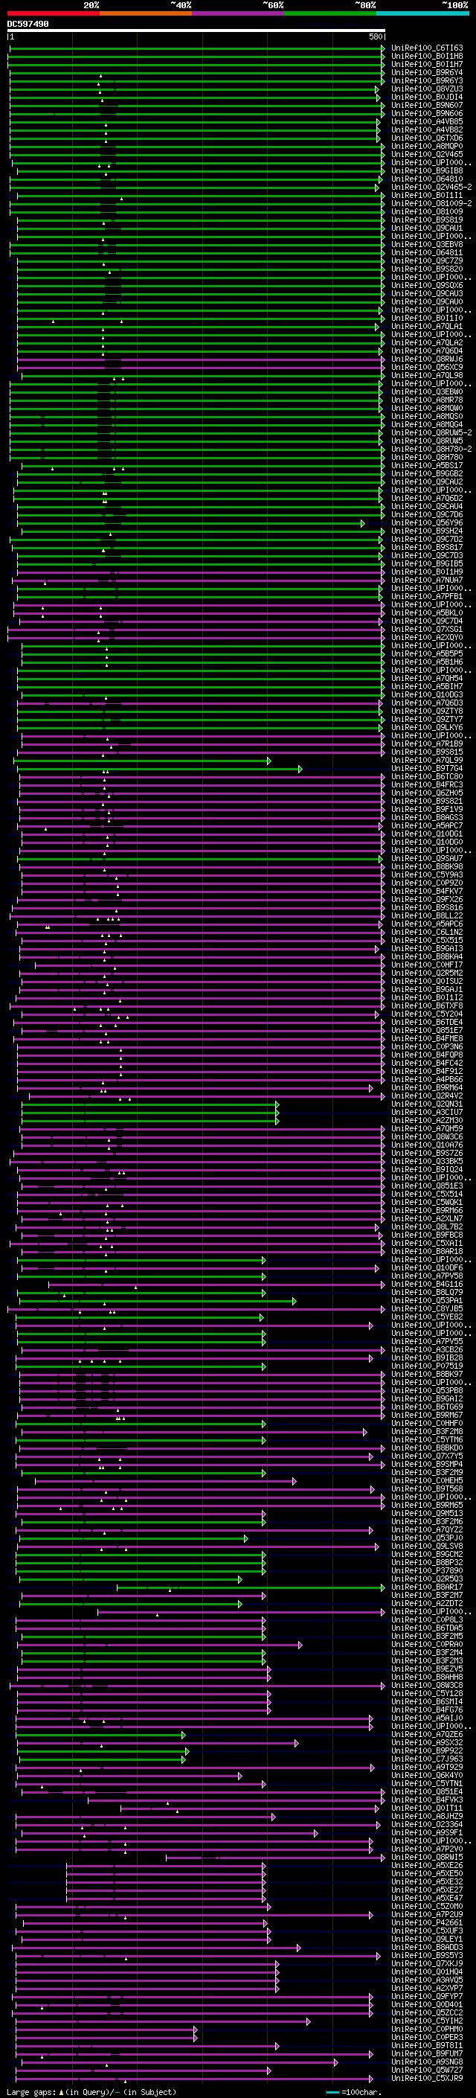Screen dimensions: 476x2098
Task: Click hit label UniRef100_B9GI88
Action: (427, 171)
